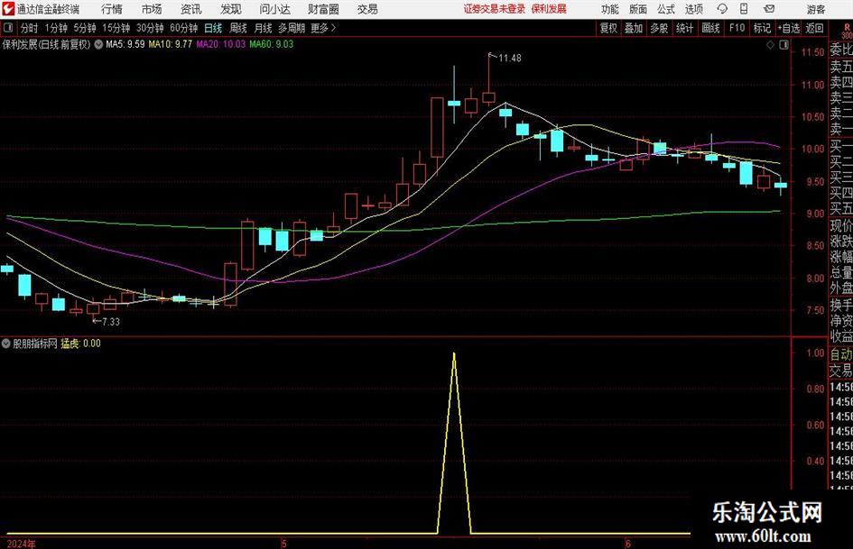This screenshot has height=549, width=853.
Task: Click the mobile phone icon
Action: point(744,9)
